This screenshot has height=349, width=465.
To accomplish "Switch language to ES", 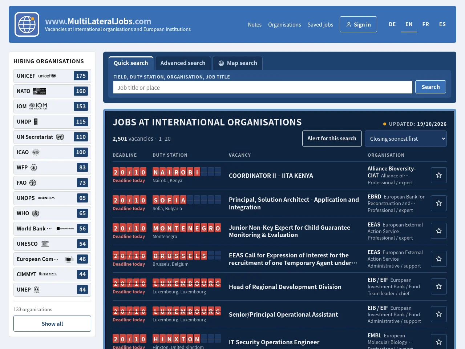I will [442, 24].
